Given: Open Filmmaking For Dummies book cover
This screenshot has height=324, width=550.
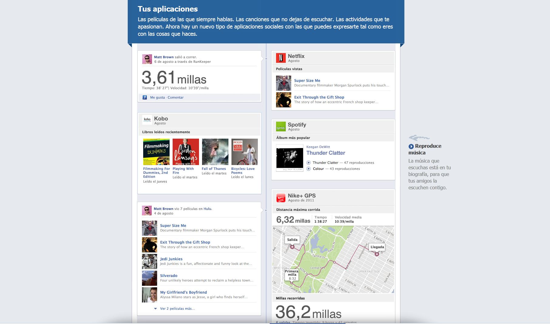Looking at the screenshot, I should [156, 152].
